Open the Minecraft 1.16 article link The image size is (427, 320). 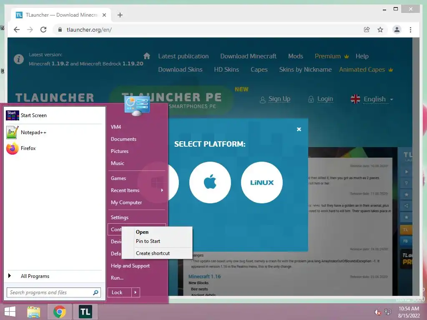click(x=204, y=277)
